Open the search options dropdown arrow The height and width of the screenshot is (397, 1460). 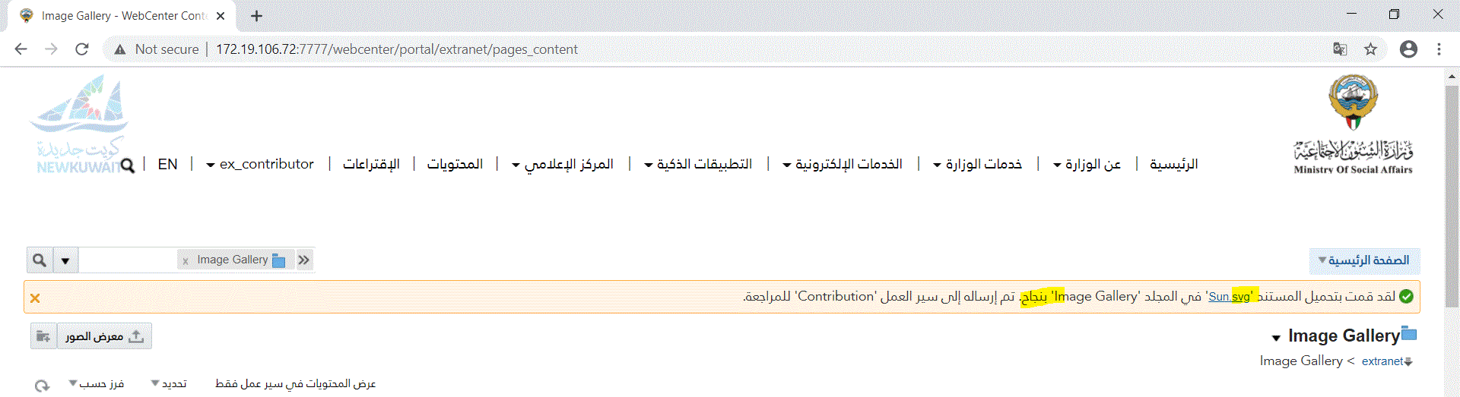pos(65,260)
